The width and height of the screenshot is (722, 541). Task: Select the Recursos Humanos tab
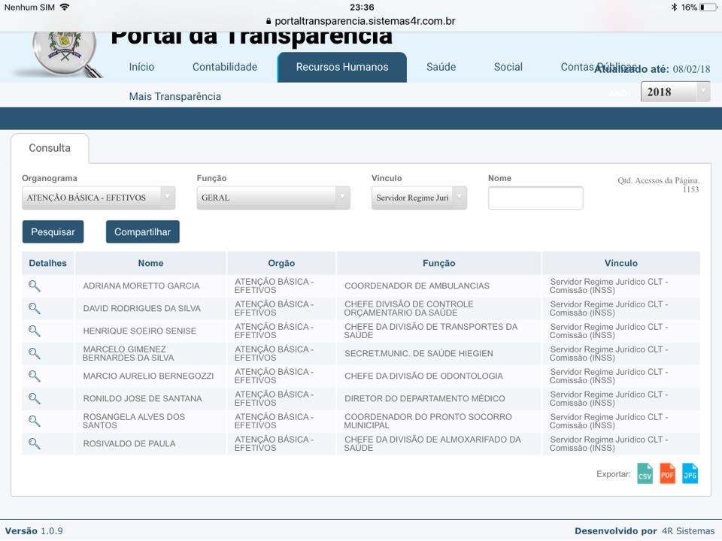(342, 67)
